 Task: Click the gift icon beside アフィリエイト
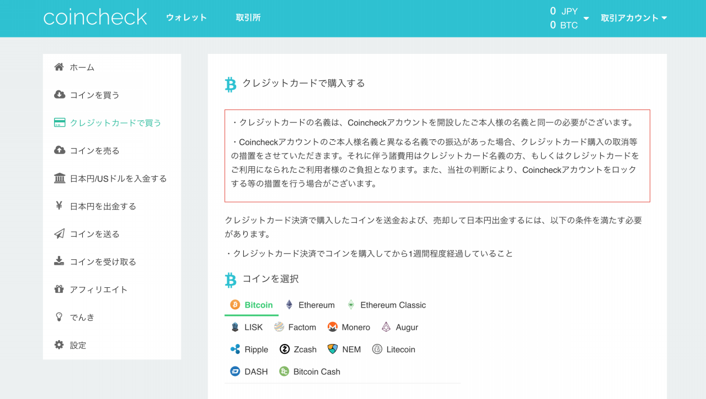click(59, 289)
